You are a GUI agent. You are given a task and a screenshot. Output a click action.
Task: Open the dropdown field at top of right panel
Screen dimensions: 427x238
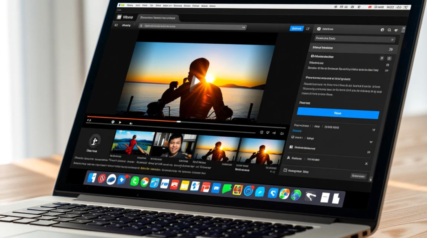pos(355,39)
